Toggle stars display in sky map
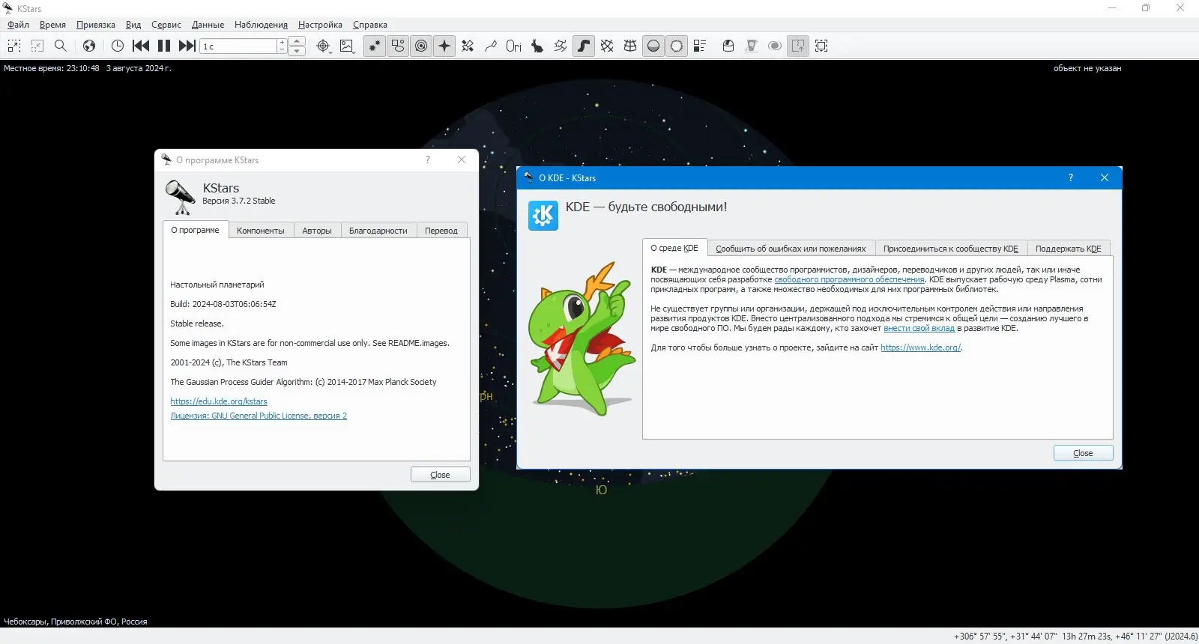 [x=375, y=46]
